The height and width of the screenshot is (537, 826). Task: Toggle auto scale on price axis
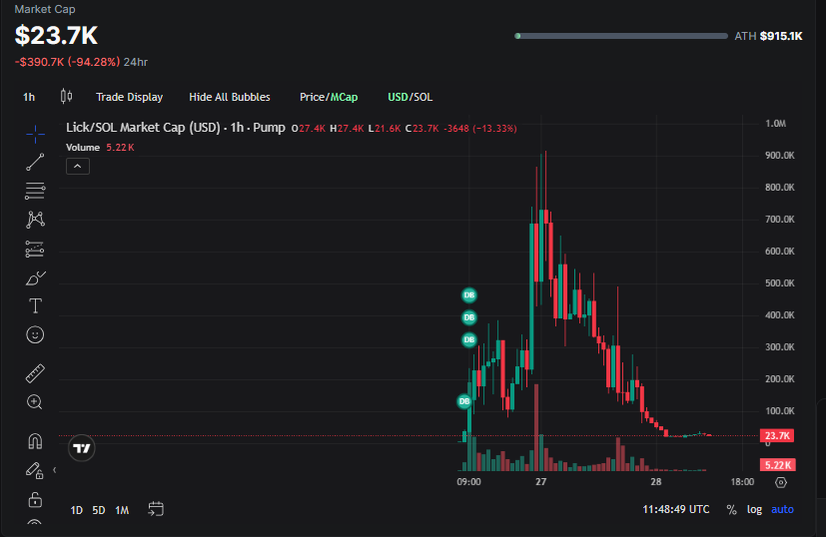tap(782, 510)
